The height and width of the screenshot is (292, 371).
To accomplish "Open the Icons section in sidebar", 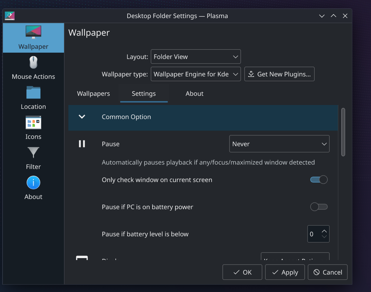I will 33,123.
